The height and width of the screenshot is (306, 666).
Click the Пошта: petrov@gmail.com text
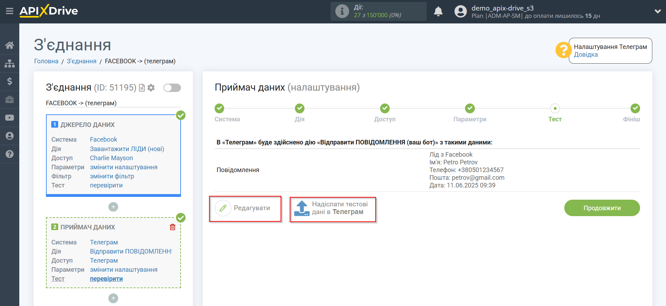467,178
